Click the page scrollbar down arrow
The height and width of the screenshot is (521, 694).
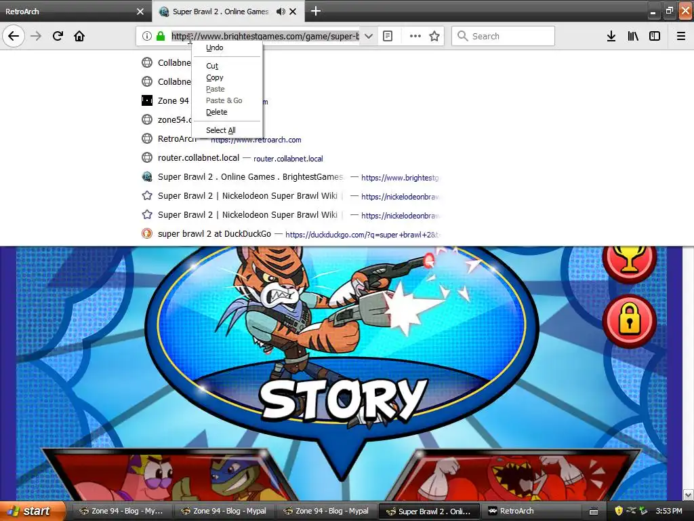click(x=689, y=495)
